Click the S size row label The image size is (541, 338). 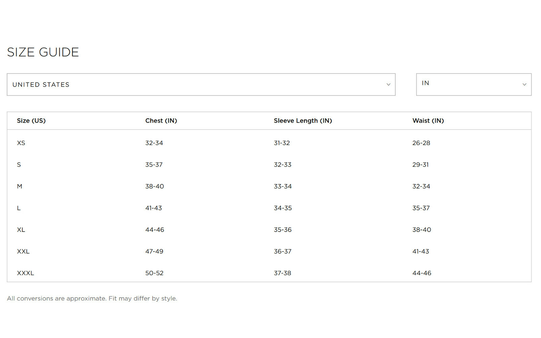tap(19, 165)
